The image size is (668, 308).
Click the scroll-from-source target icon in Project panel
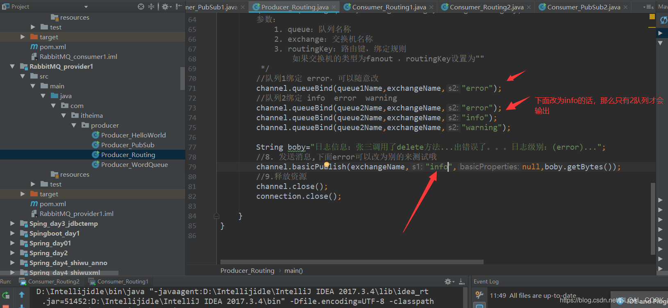tap(141, 7)
